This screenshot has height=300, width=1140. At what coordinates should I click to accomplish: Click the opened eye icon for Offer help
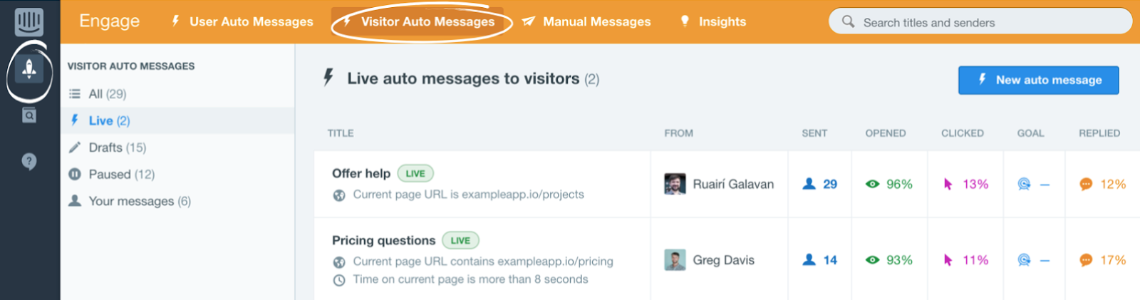click(x=872, y=184)
